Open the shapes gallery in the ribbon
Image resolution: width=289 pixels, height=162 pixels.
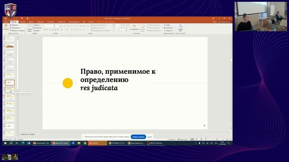pyautogui.click(x=121, y=27)
